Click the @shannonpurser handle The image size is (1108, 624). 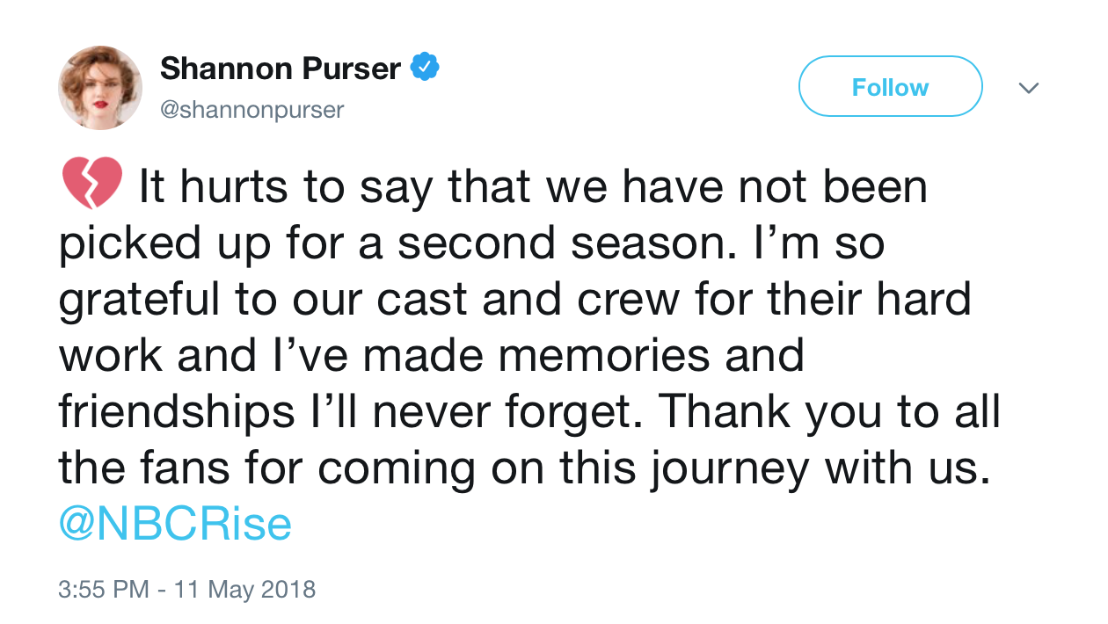(251, 110)
